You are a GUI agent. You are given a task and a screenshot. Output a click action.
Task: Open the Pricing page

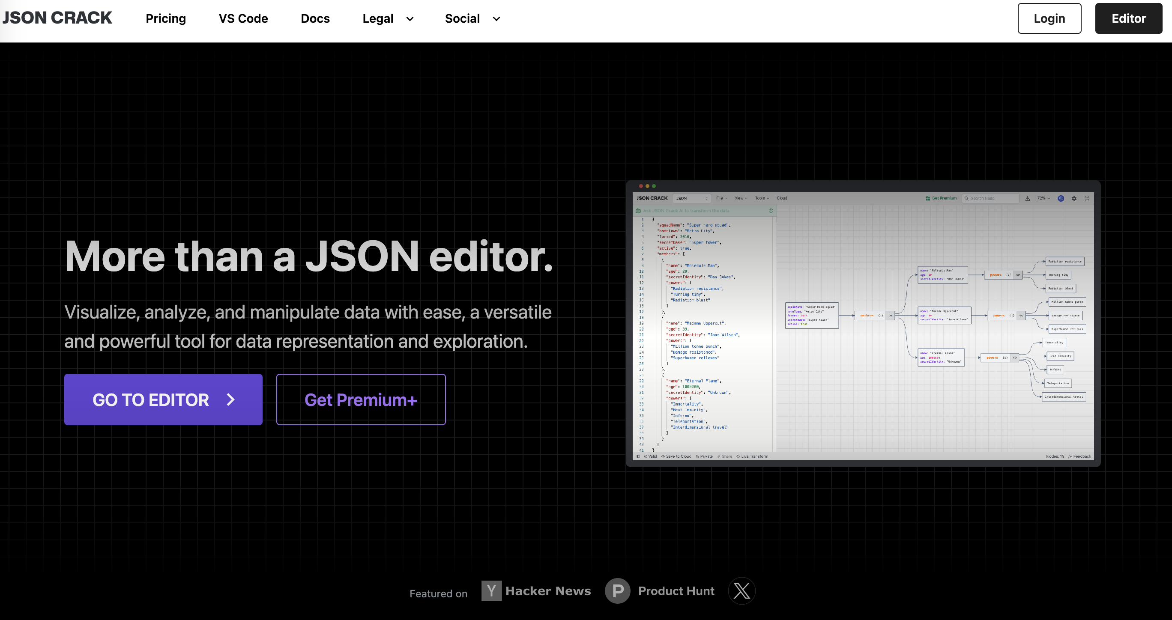166,19
